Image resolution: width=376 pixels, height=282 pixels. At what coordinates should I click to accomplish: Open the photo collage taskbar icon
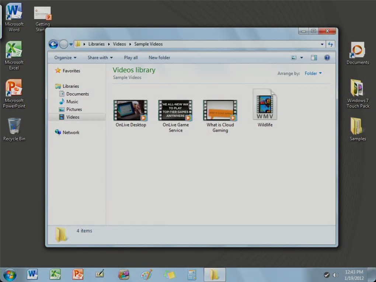click(x=123, y=275)
